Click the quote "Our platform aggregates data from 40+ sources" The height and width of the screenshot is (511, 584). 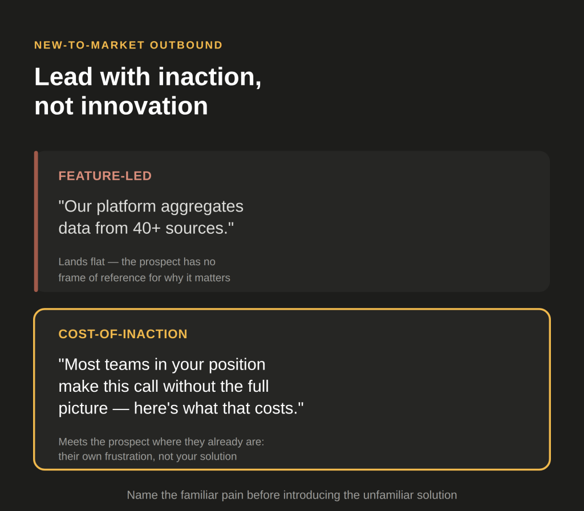pyautogui.click(x=151, y=217)
